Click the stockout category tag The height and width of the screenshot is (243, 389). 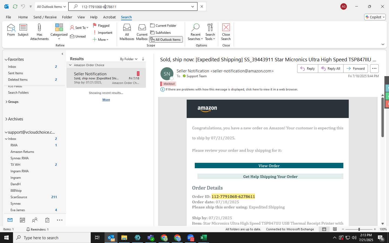click(x=168, y=84)
